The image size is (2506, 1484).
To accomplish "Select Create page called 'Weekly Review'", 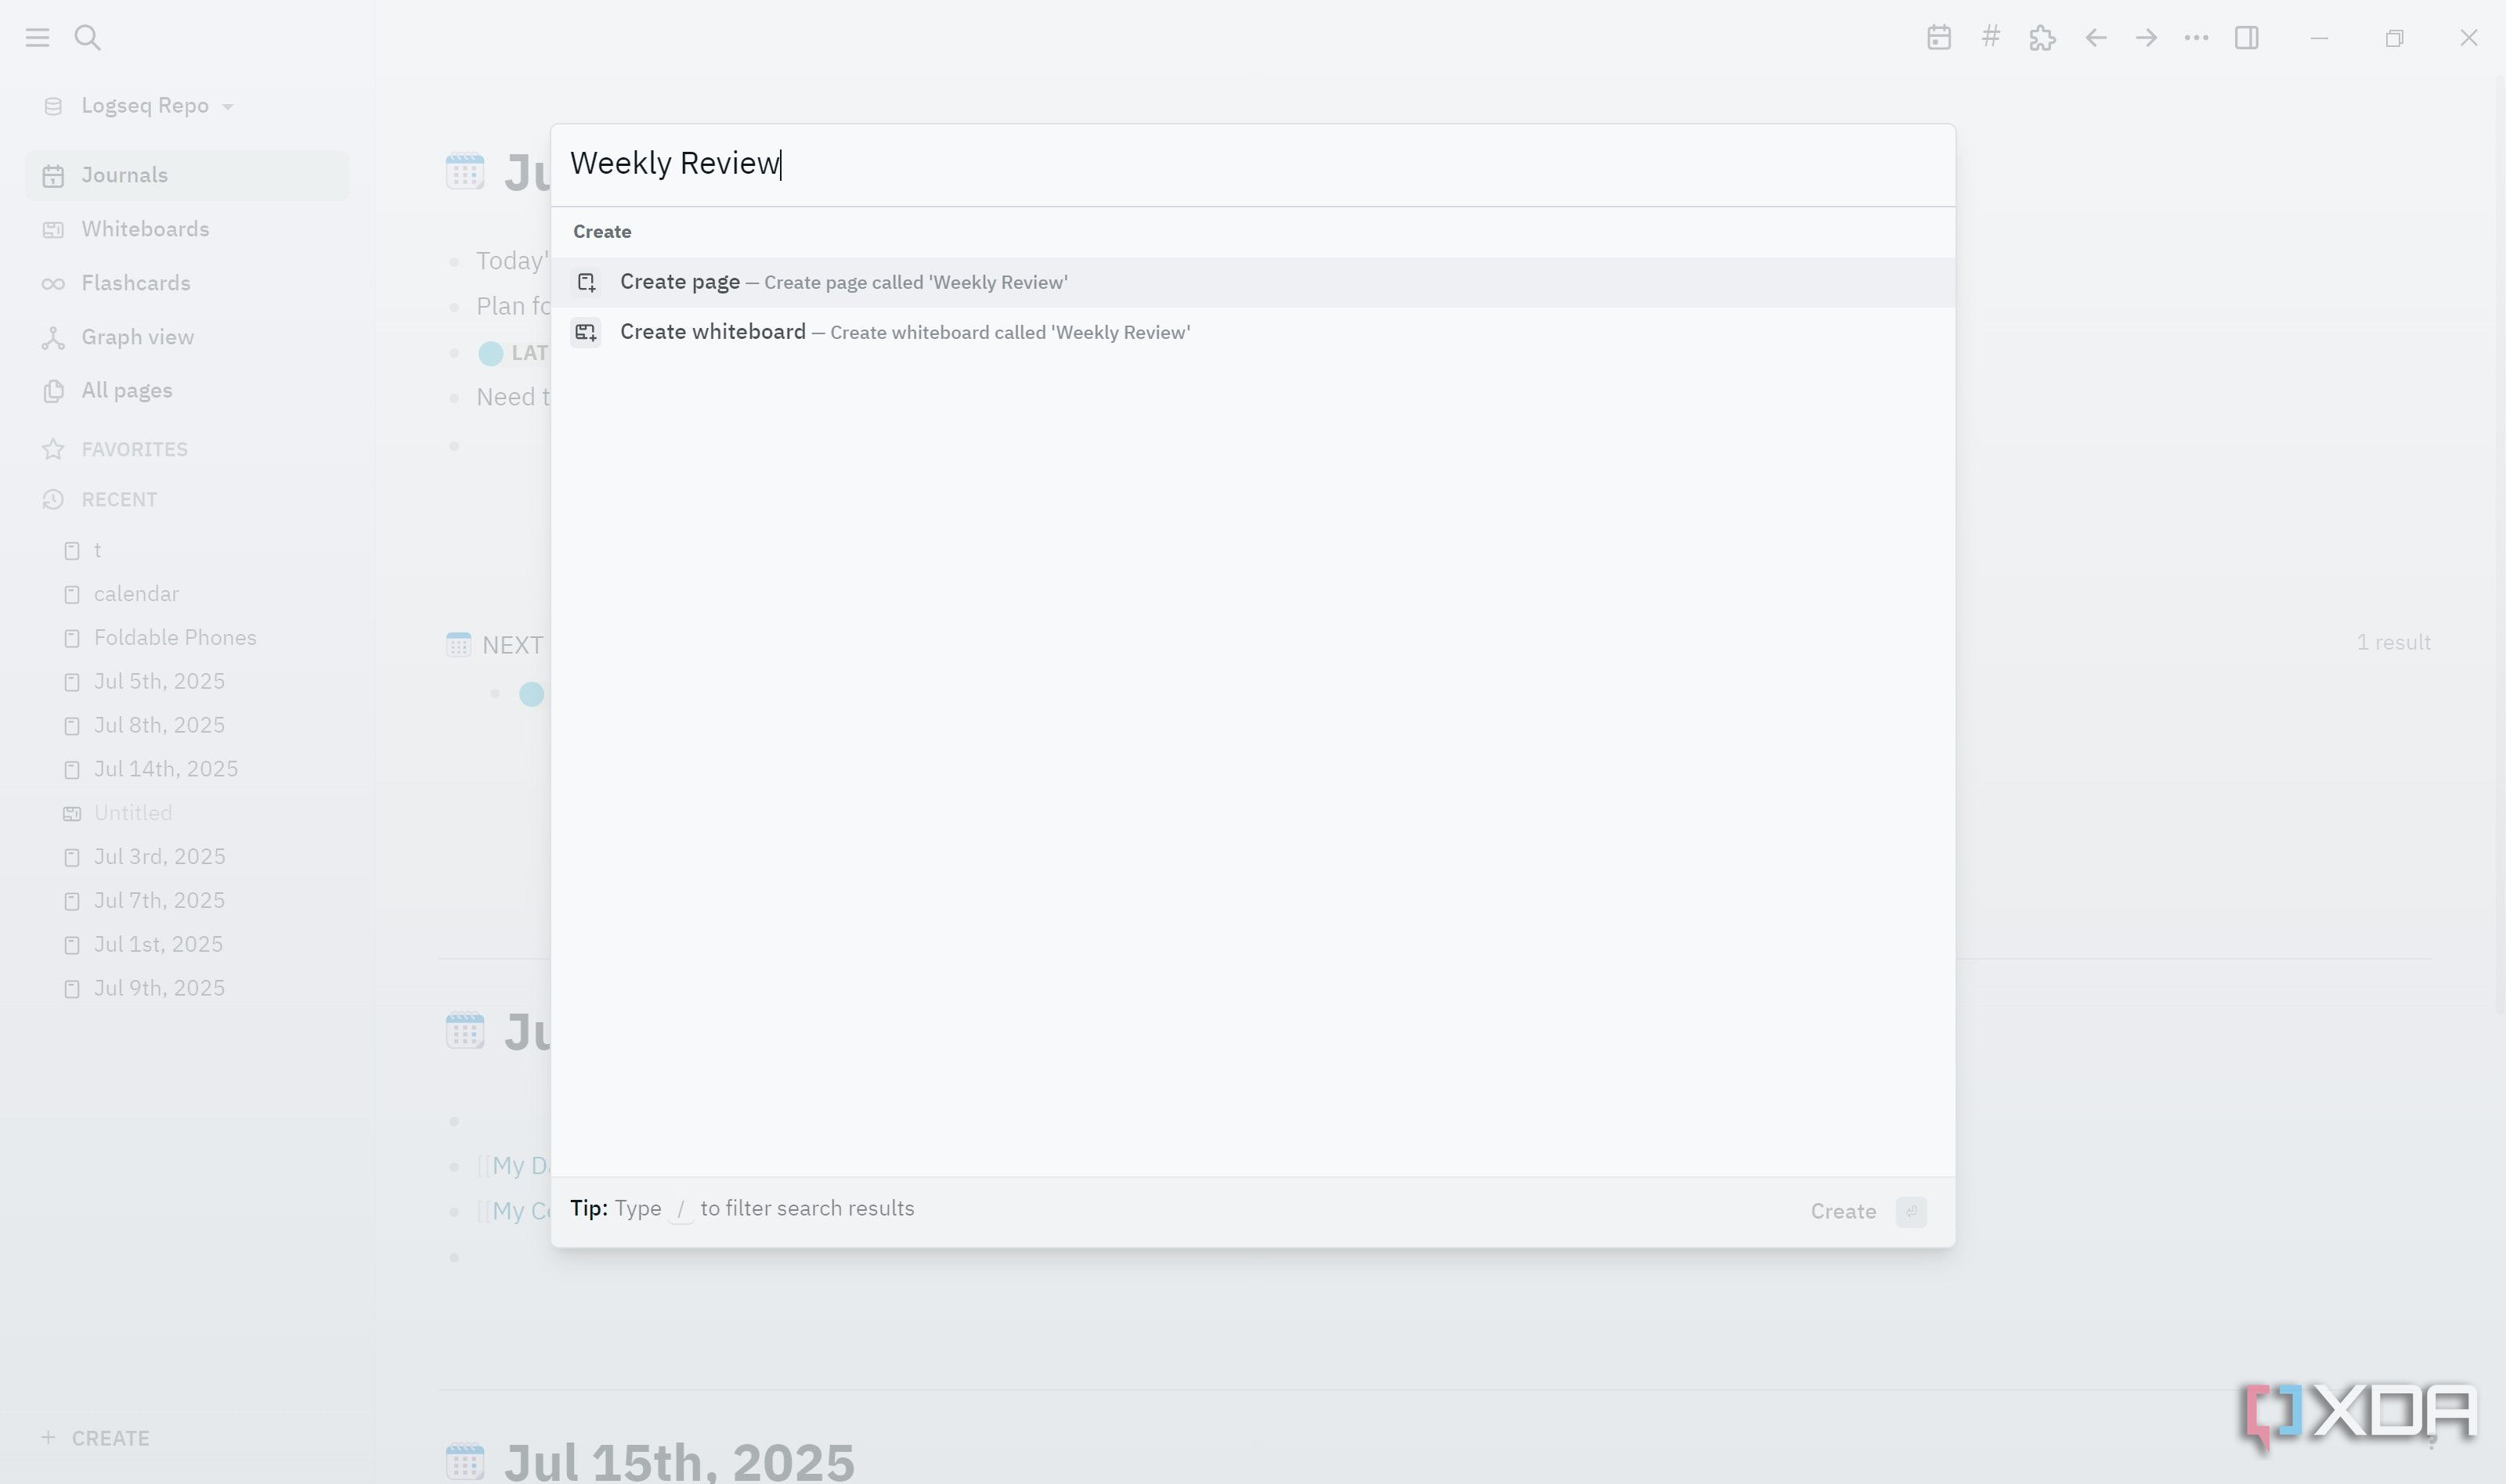I will [1252, 283].
